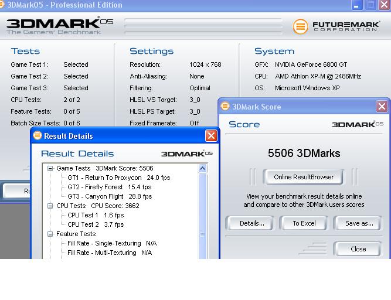The height and width of the screenshot is (300, 391).
Task: Click 'Game Test 2: Selected' value
Action: pyautogui.click(x=76, y=76)
